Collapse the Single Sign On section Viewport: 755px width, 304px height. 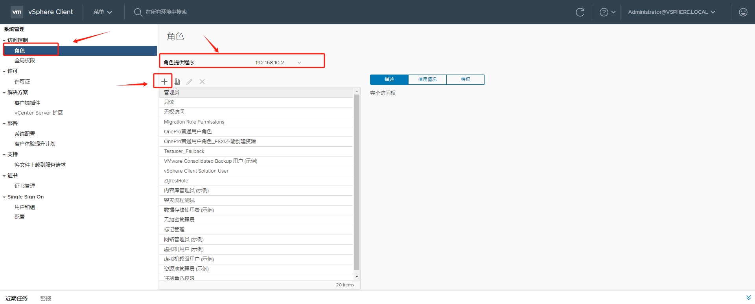click(x=4, y=197)
